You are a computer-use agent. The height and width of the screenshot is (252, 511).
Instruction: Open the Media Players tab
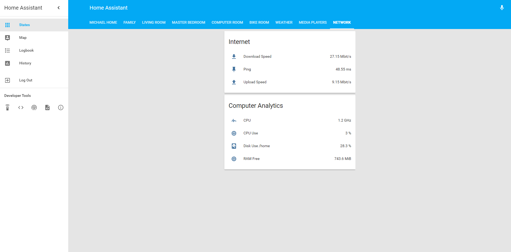[x=313, y=23]
